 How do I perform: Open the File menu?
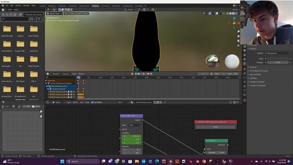tap(7, 5)
